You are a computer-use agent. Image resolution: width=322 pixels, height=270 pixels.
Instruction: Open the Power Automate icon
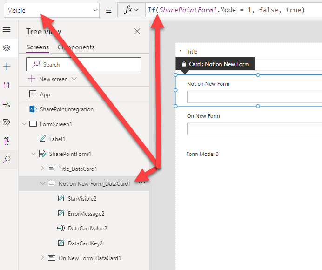pos(7,122)
